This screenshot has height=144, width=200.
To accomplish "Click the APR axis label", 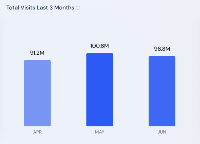I will coord(37,132).
